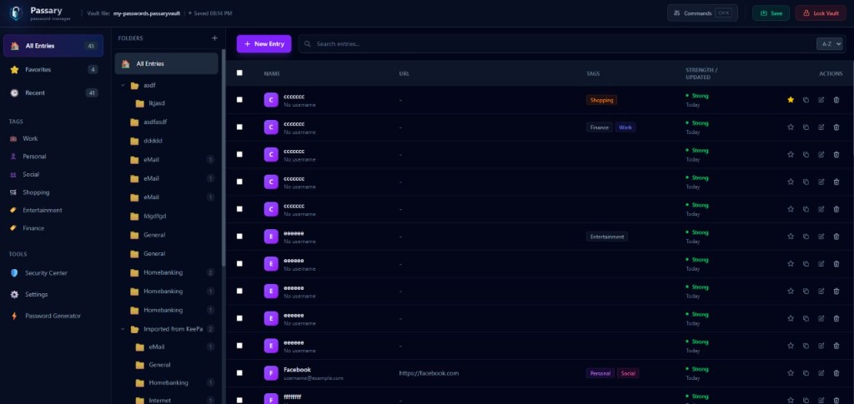Delete the ccccccc entry tagged Finance Work
Viewport: 854px width, 404px height.
(836, 127)
